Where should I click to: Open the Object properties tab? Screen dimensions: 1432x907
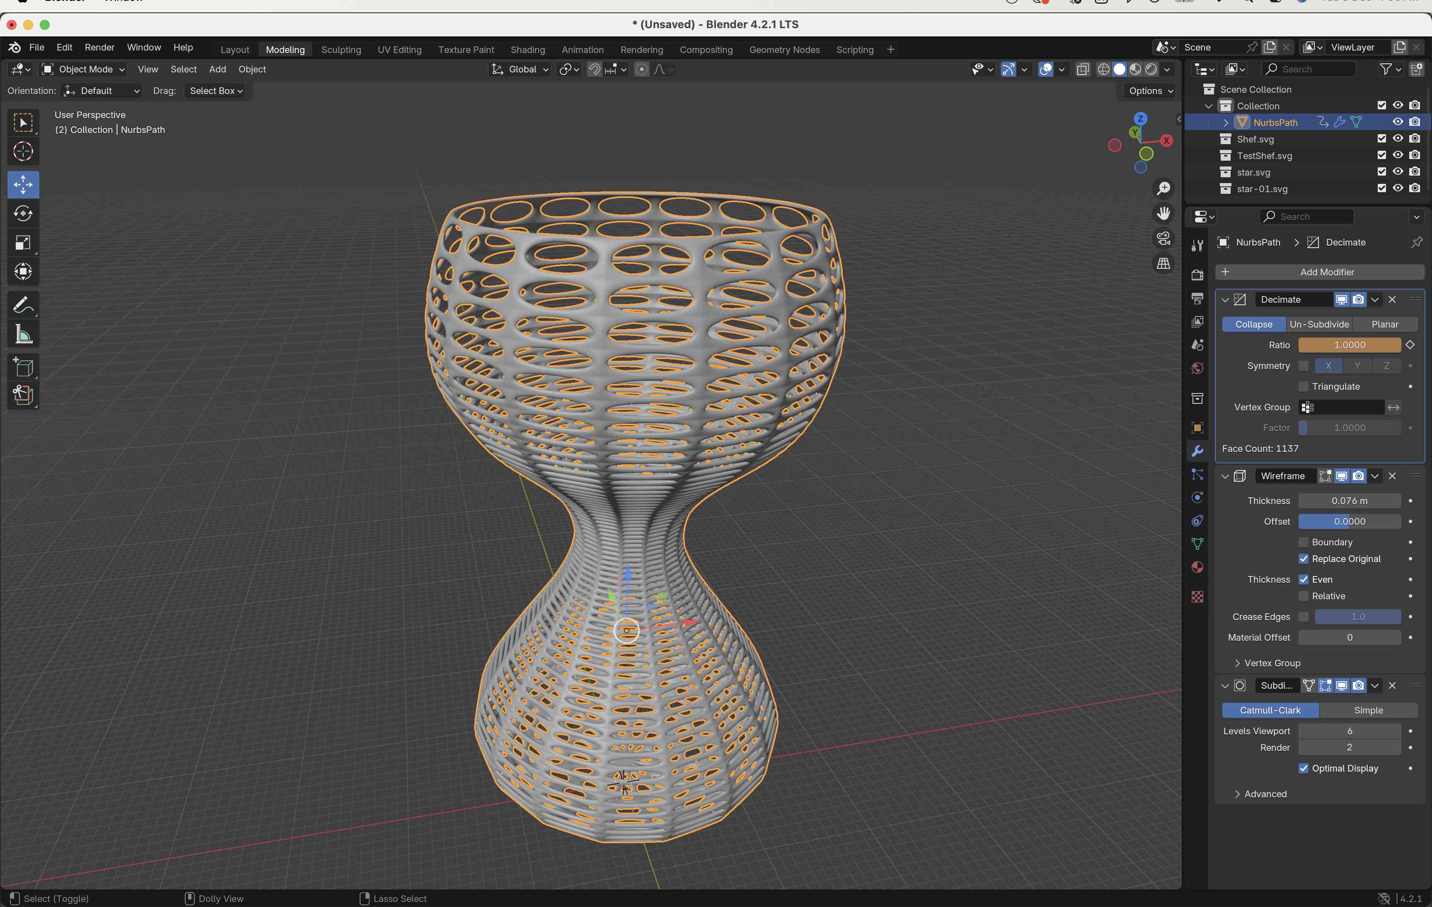(x=1197, y=428)
